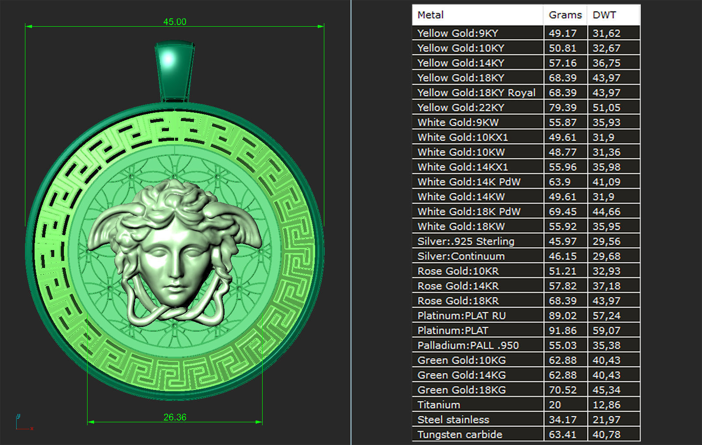Click the White Gold:14KX1 metal name
The width and height of the screenshot is (702, 445).
click(463, 167)
